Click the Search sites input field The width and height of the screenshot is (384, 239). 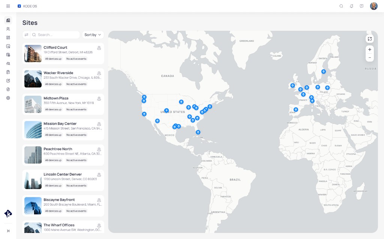click(x=55, y=35)
